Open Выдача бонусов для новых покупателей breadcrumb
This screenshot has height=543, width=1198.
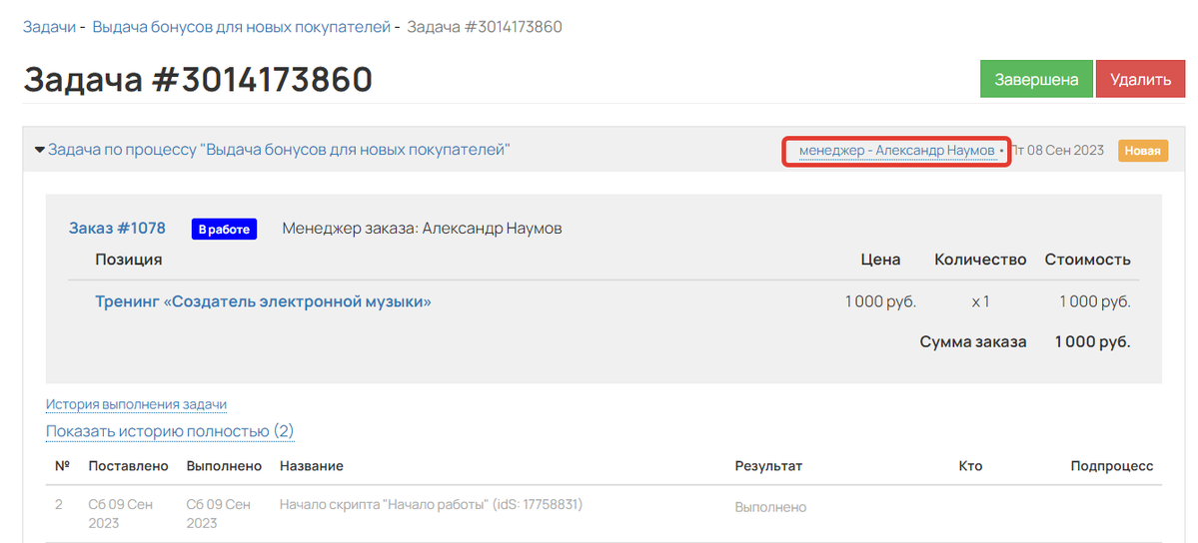[241, 27]
